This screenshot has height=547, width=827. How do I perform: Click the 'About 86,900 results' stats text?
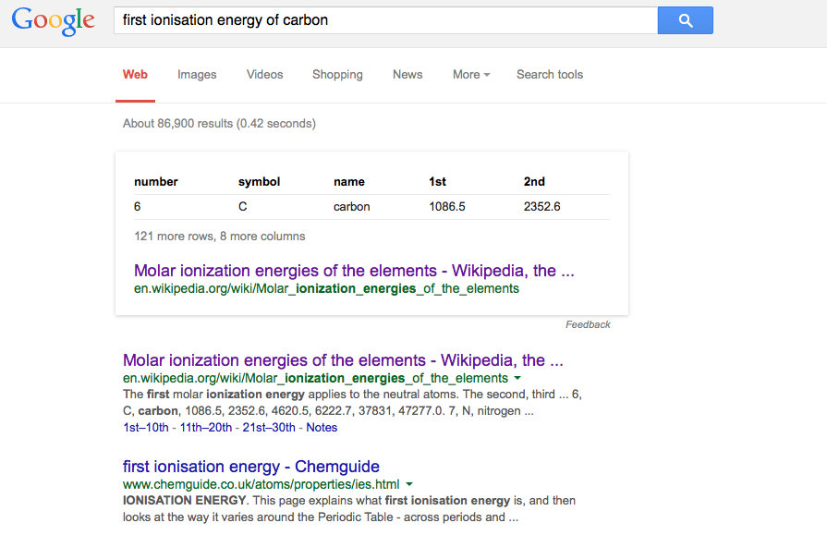[219, 124]
